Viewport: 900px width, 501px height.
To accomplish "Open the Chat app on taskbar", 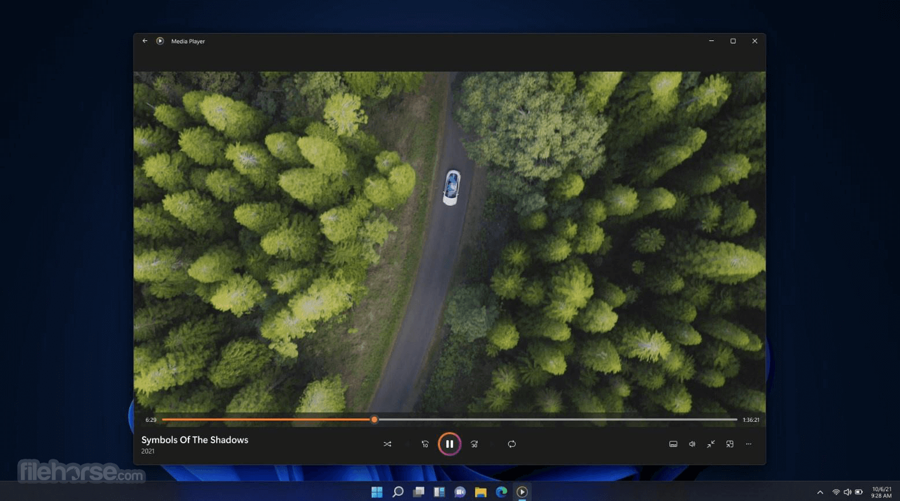I will (x=460, y=492).
